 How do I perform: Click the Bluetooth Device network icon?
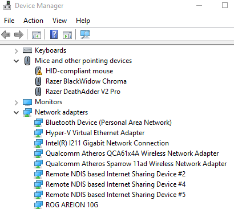pos(38,123)
